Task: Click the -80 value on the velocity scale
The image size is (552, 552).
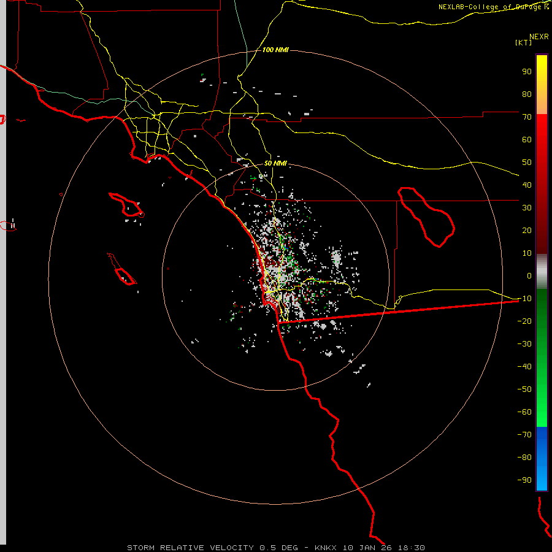Action: point(524,458)
